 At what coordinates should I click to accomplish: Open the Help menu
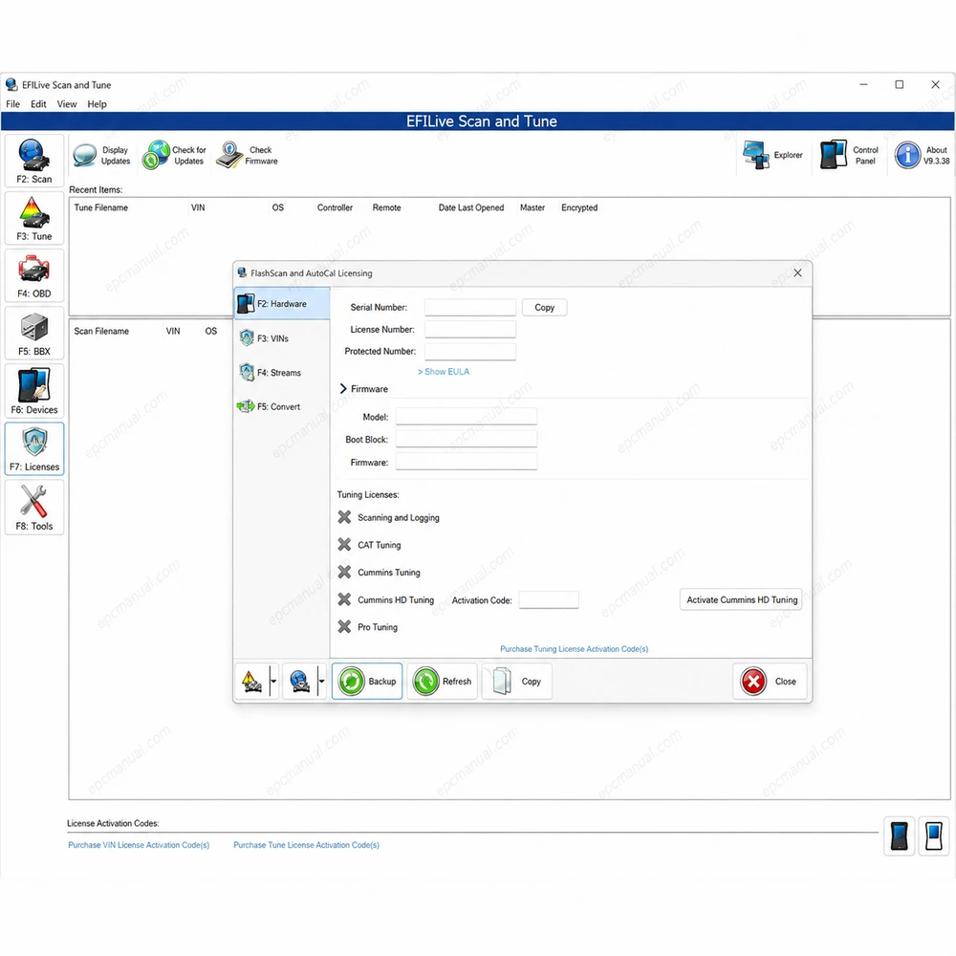(97, 104)
